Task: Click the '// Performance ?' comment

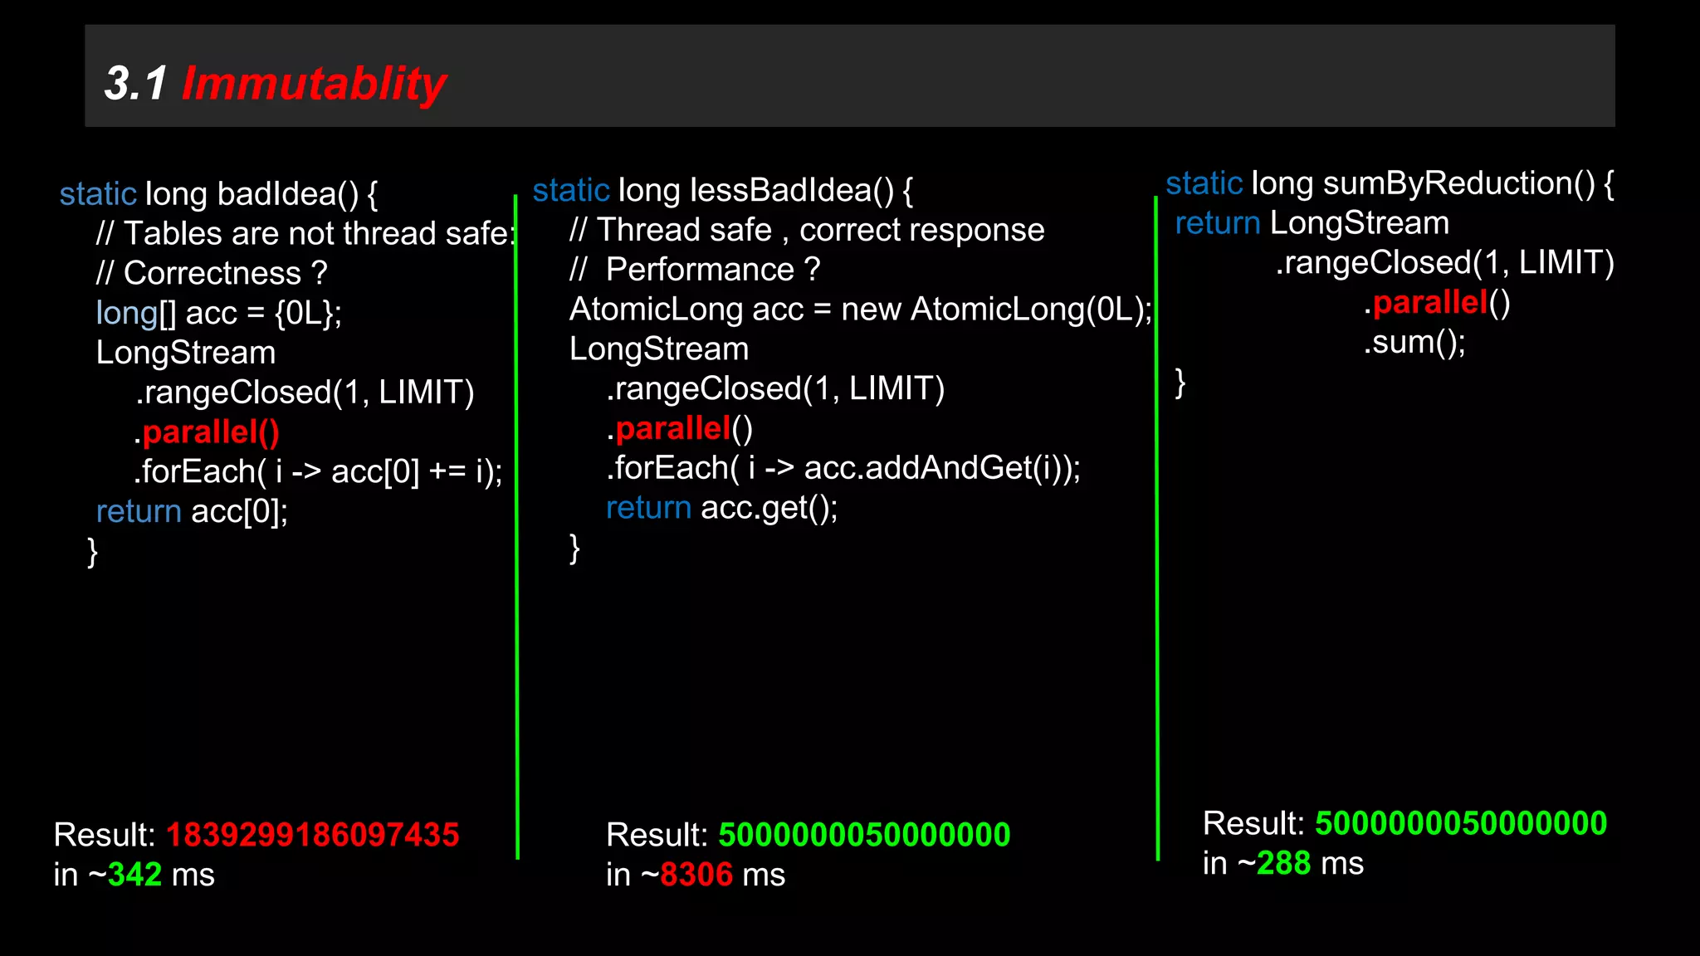Action: coord(695,270)
